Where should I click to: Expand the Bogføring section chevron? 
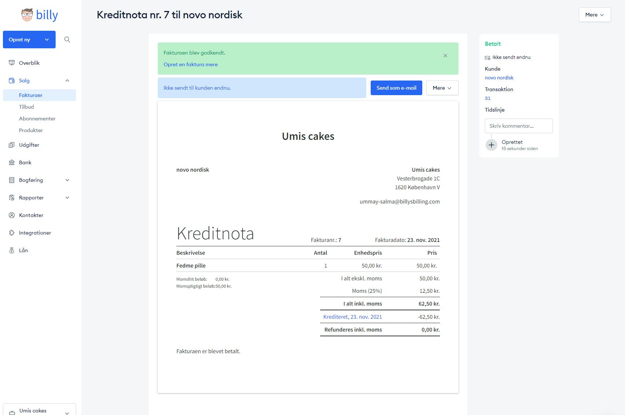click(67, 180)
